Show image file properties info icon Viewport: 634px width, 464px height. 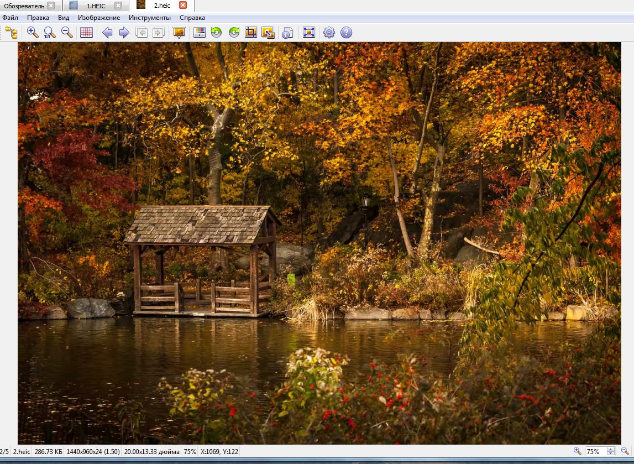(x=287, y=33)
